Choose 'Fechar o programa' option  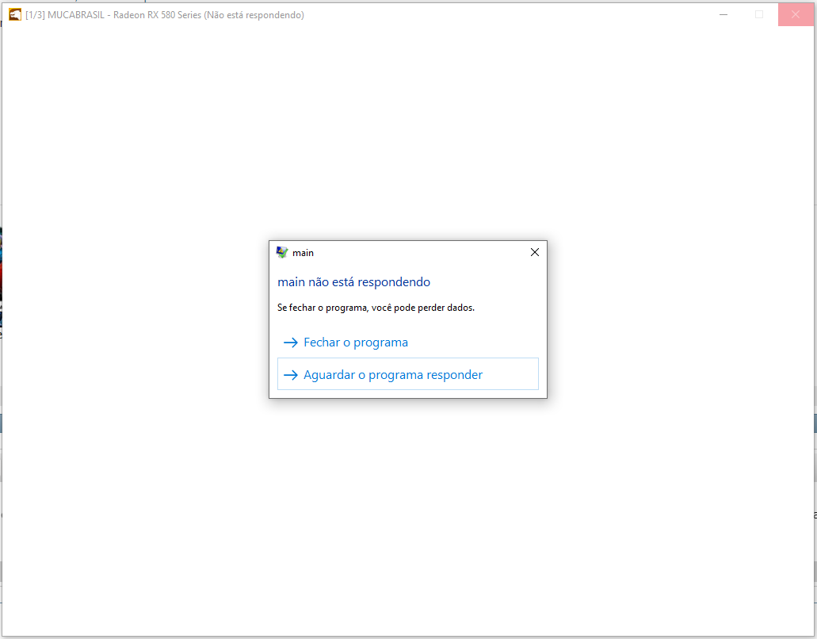pyautogui.click(x=355, y=342)
